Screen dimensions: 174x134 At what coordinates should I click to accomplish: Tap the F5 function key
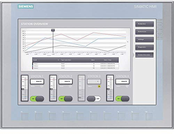80,117
